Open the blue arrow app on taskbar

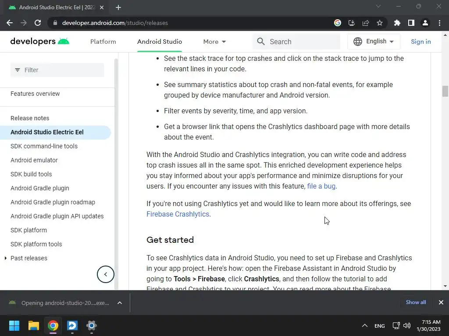pos(72,325)
